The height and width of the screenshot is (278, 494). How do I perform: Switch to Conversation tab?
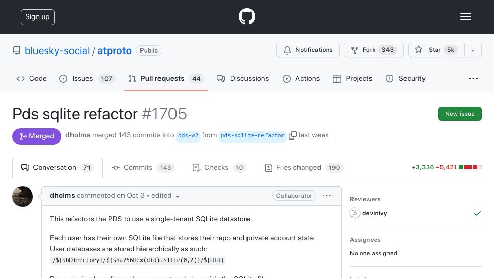coord(57,168)
